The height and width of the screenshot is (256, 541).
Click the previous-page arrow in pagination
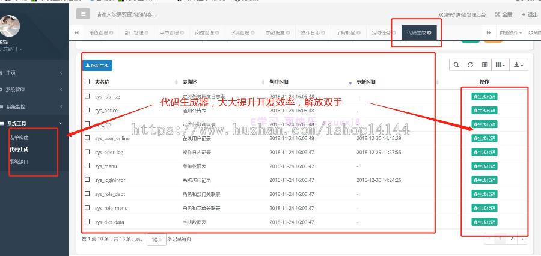click(489, 239)
